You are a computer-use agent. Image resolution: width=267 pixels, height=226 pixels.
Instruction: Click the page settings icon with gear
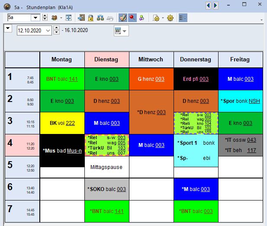156,18
